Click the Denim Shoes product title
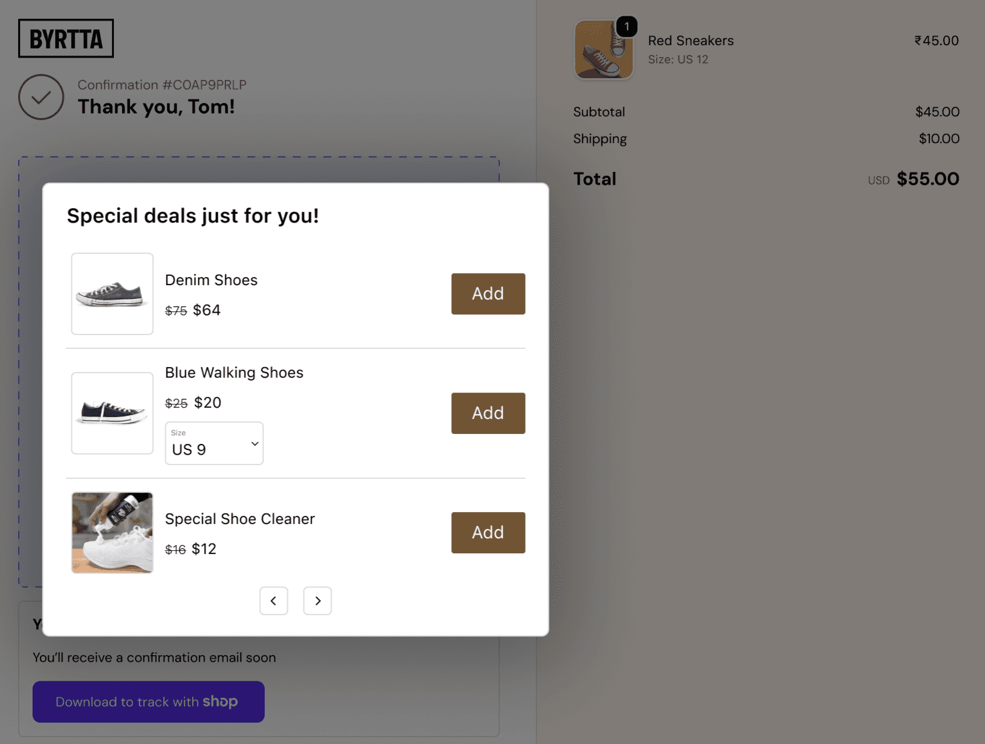 tap(212, 280)
